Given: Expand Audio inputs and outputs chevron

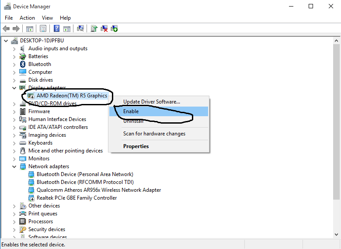Looking at the screenshot, I should tap(14, 49).
